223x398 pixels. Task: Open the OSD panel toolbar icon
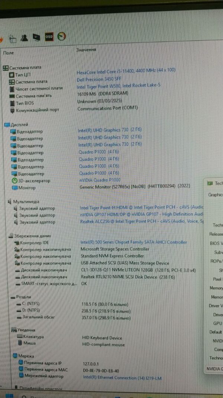[x=49, y=37]
